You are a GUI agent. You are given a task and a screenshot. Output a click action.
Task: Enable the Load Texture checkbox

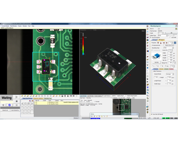103,96
